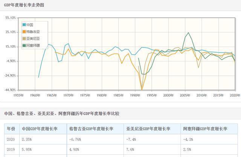Viewport: 241px width, 157px height.
Task: Click the 35.10% y-axis label
Action: (11, 32)
